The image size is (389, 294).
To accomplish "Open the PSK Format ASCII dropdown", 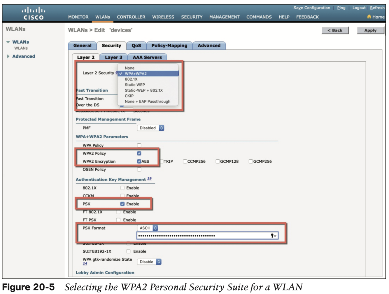I will click(148, 228).
